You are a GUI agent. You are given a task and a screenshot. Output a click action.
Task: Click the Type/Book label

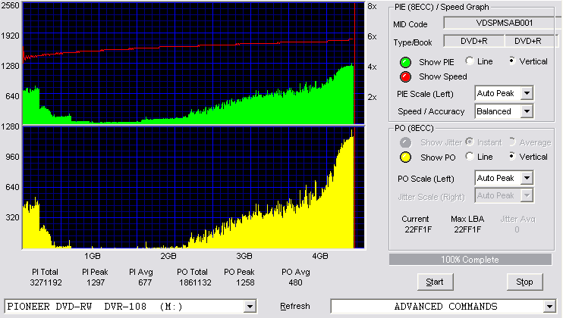click(413, 42)
